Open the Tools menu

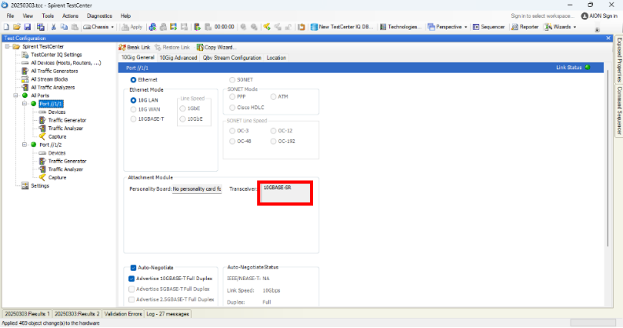click(48, 16)
